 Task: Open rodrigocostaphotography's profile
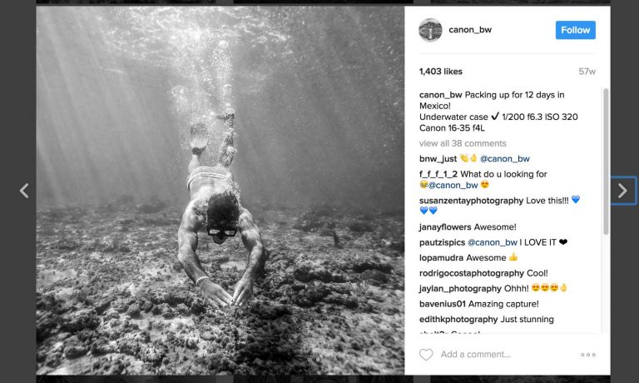pyautogui.click(x=472, y=273)
